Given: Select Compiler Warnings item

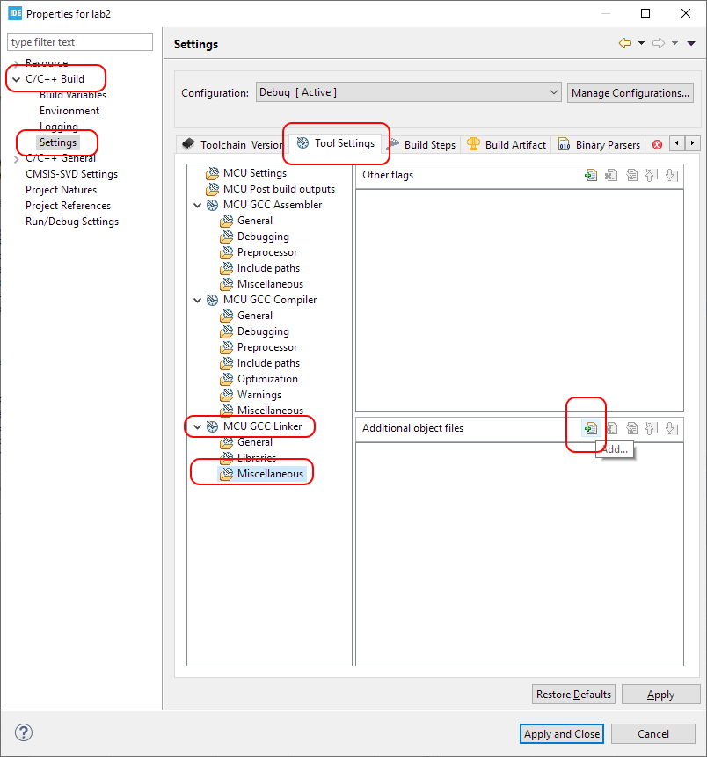Looking at the screenshot, I should click(251, 395).
